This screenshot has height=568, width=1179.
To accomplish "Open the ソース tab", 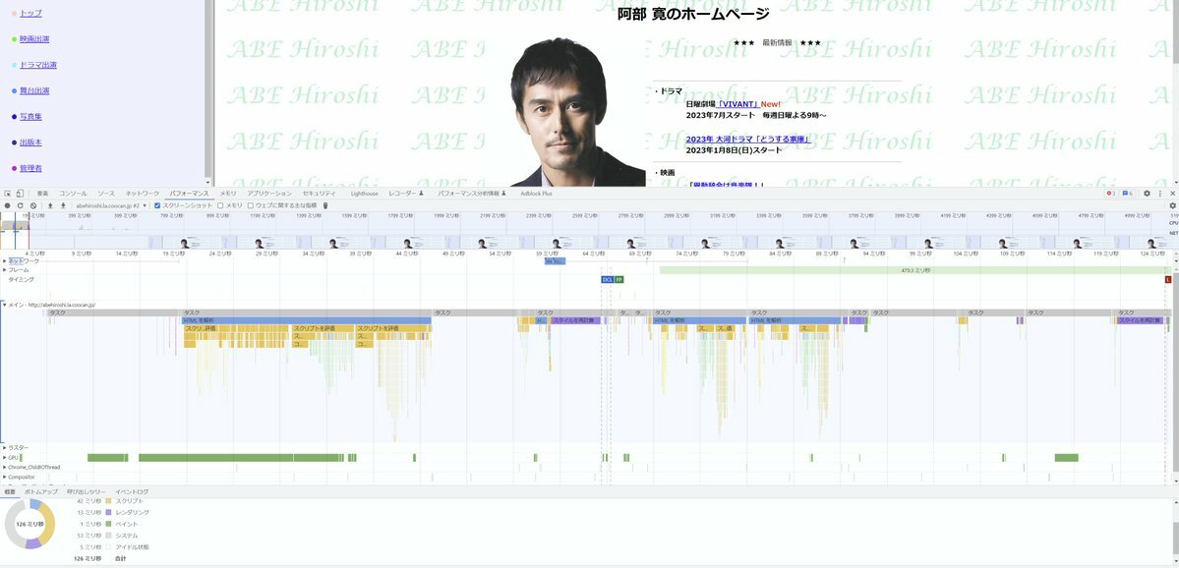I will (x=106, y=193).
